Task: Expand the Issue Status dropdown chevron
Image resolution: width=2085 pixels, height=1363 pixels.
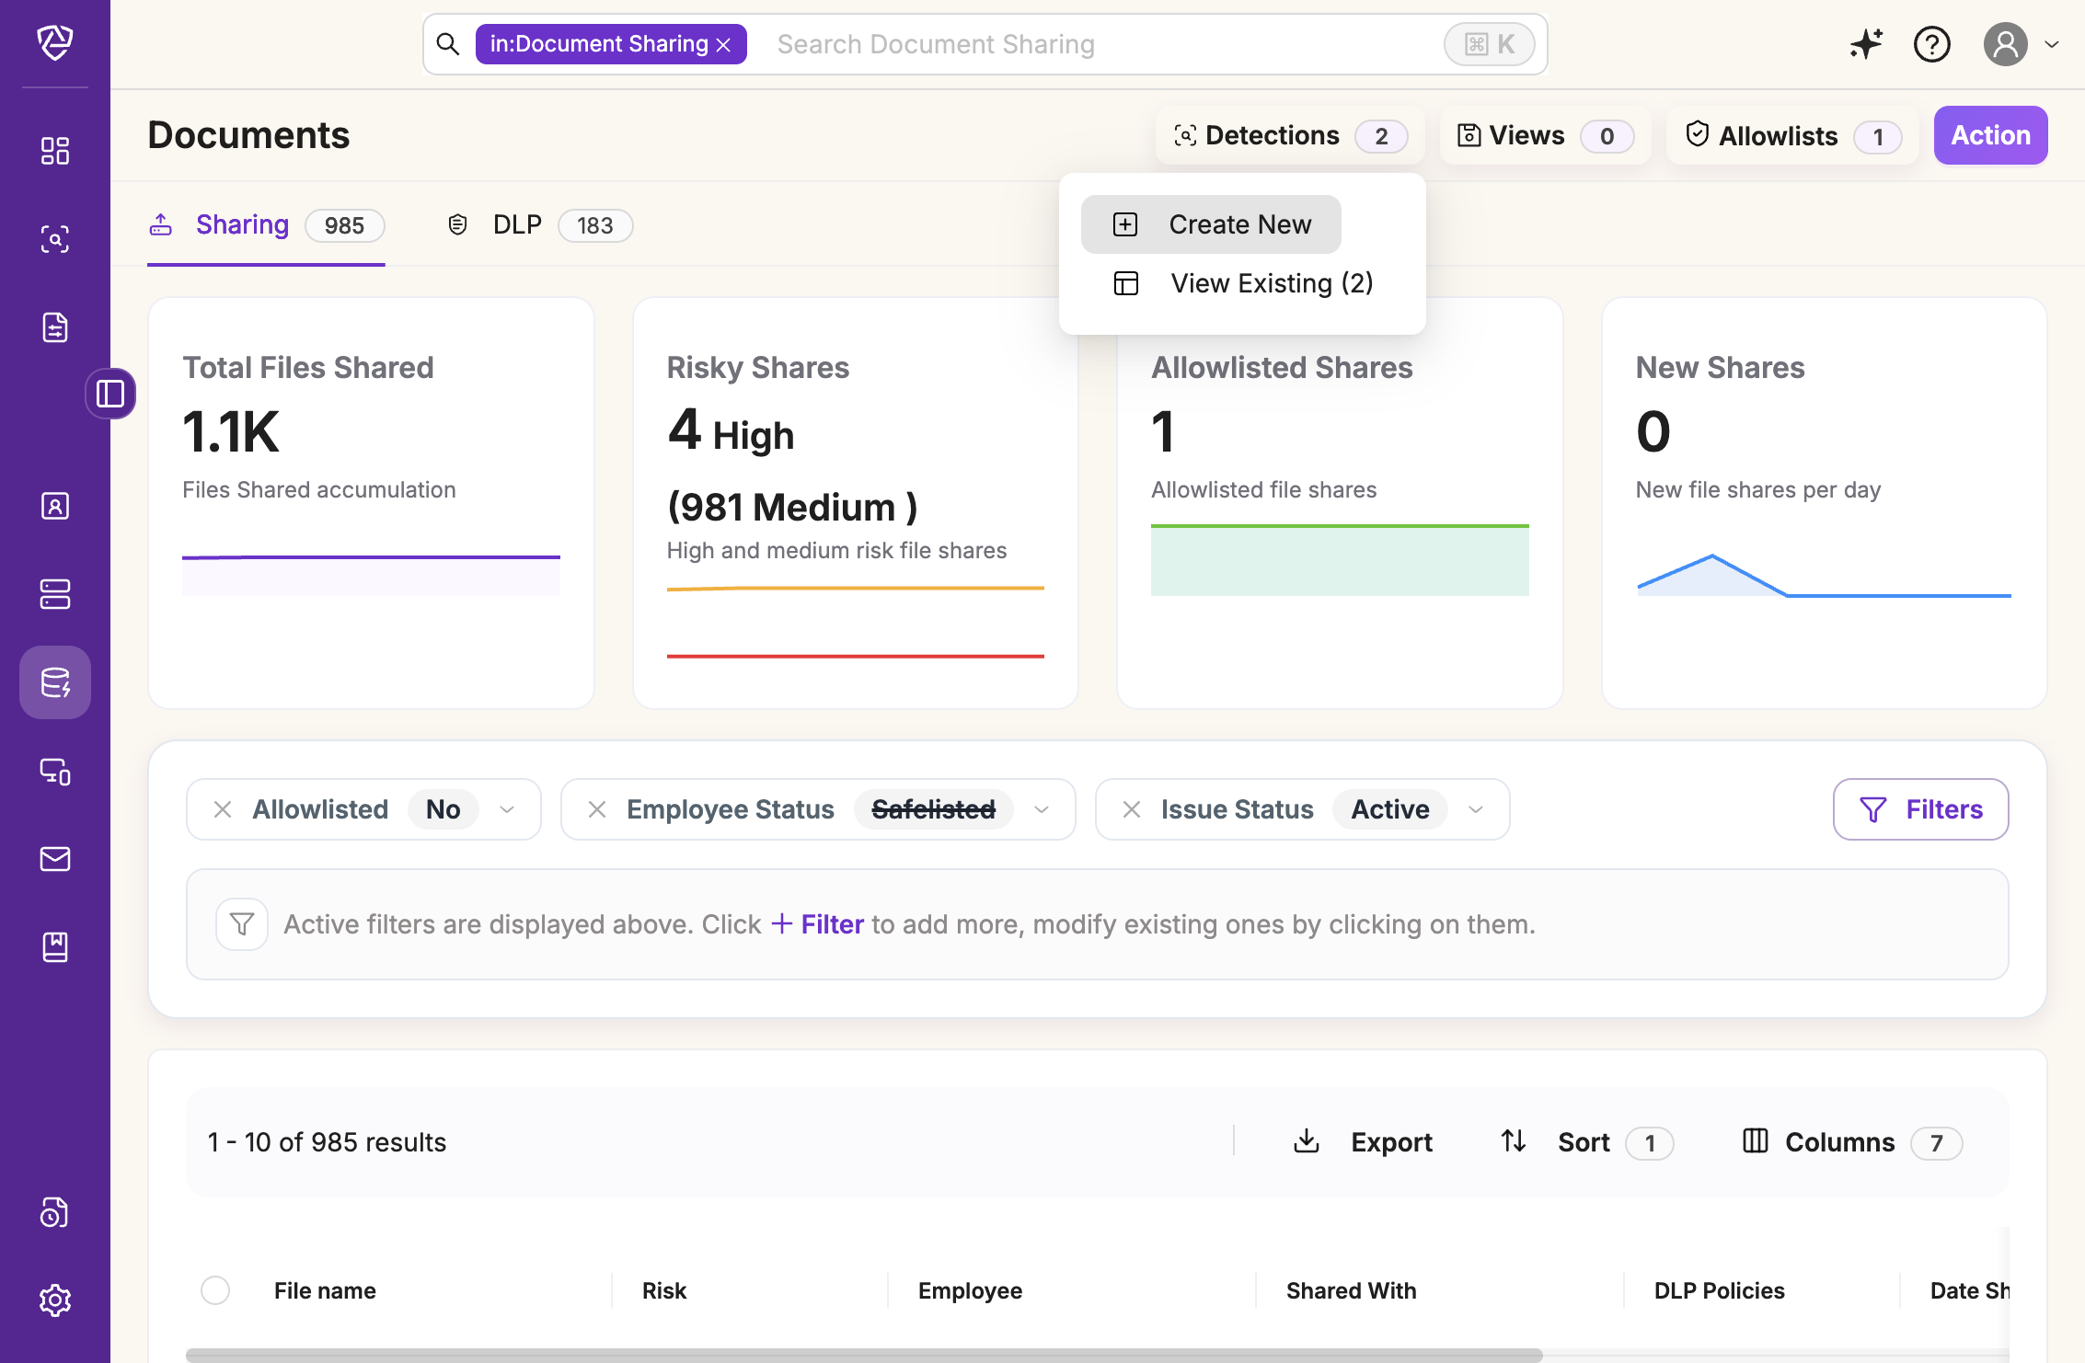Action: [1476, 809]
